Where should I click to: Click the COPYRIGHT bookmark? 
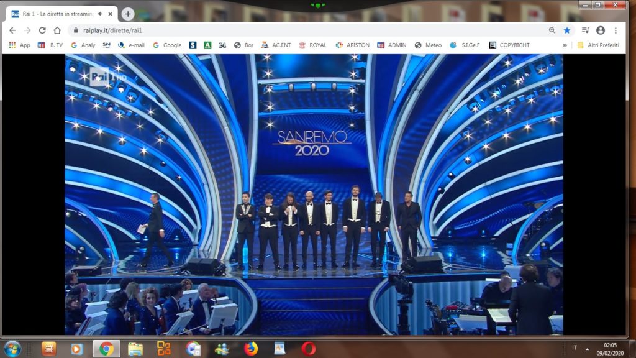pos(509,45)
